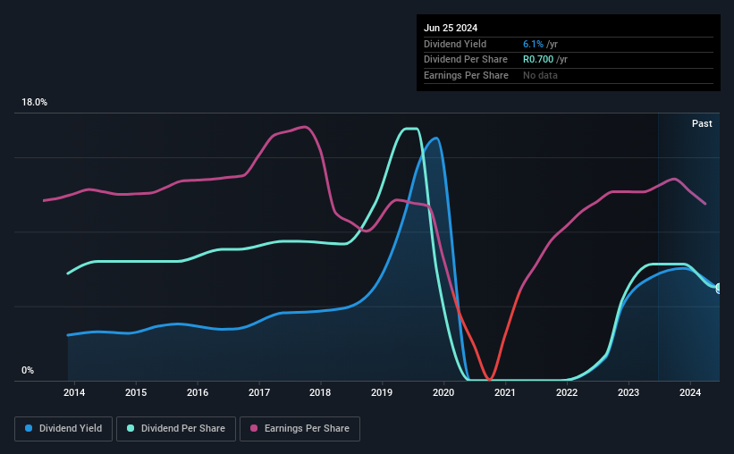Screen dimensions: 734x454
Task: Click the pink Earnings Per Share legend dot
Action: click(254, 428)
